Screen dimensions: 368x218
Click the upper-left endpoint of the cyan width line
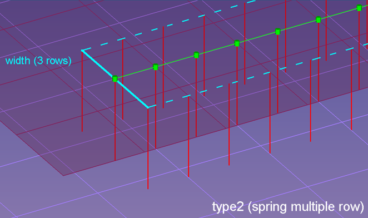[82, 50]
